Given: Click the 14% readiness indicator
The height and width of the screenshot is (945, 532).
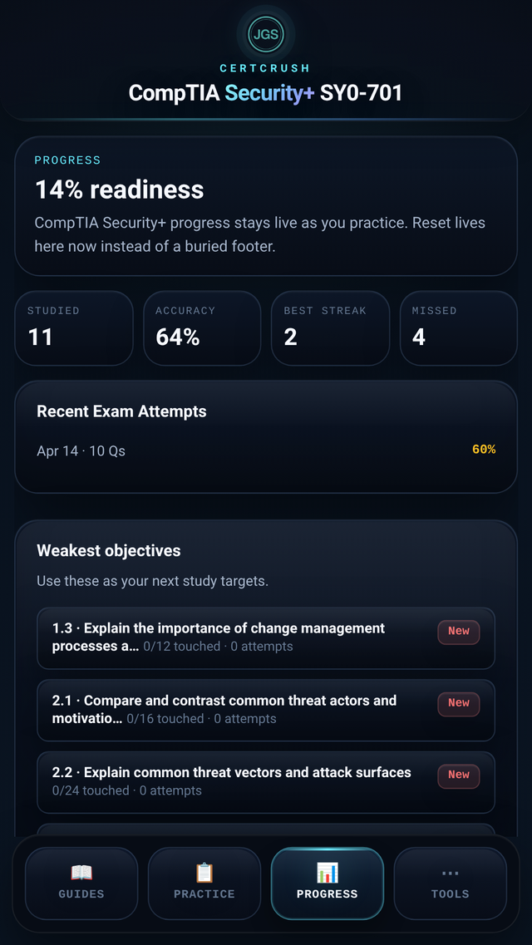Looking at the screenshot, I should (x=119, y=189).
